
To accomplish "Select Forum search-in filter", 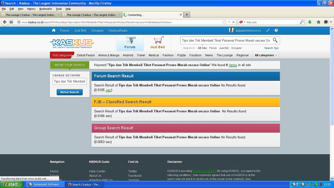I will [213, 48].
